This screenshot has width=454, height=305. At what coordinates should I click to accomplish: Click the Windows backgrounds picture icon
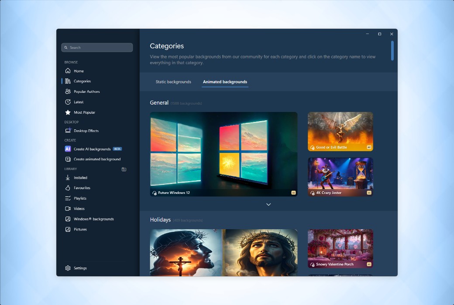coord(68,219)
